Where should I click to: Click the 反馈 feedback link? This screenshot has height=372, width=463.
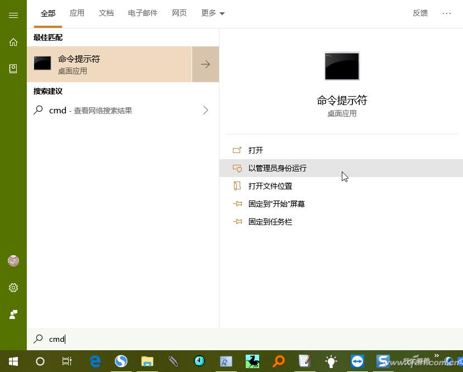420,13
